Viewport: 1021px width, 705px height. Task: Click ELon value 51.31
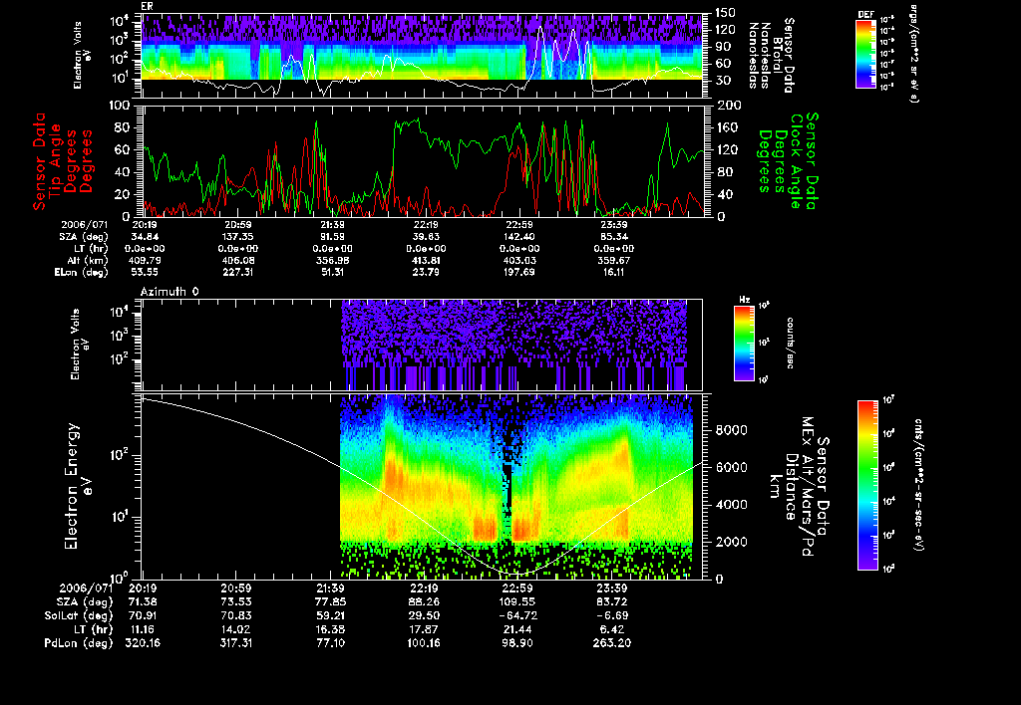coord(332,273)
